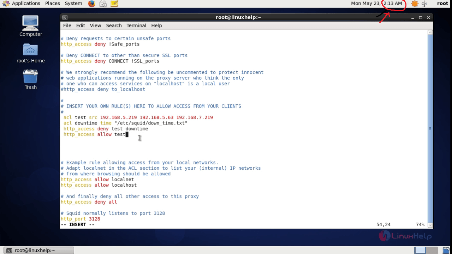Open the terminal View menu
This screenshot has height=254, width=452.
point(95,25)
